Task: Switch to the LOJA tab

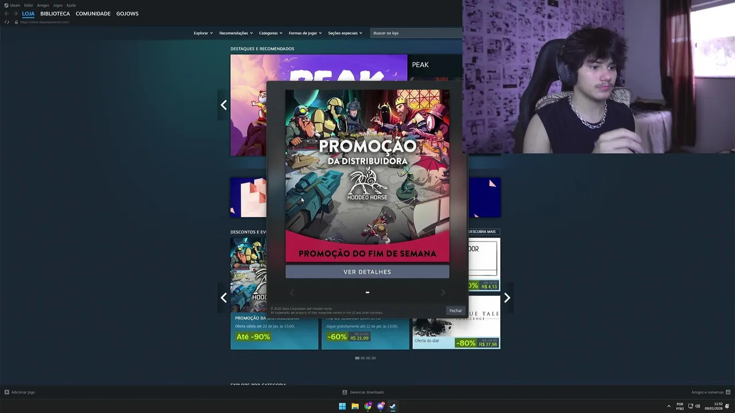Action: 28,14
